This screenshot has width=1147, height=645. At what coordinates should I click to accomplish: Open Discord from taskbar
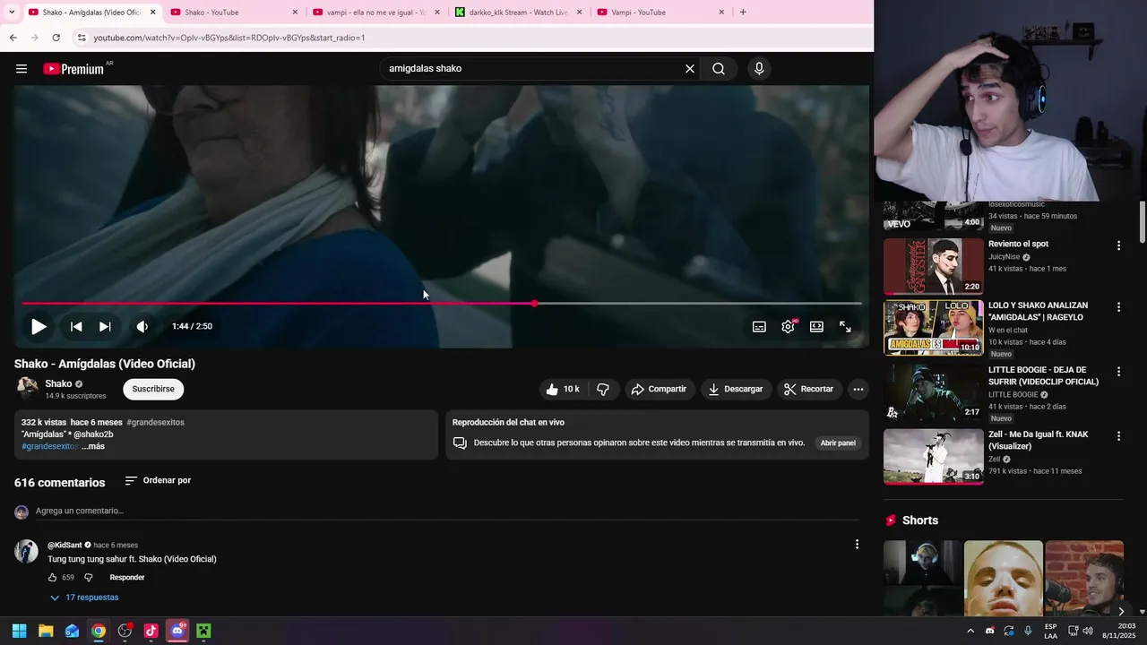(177, 631)
